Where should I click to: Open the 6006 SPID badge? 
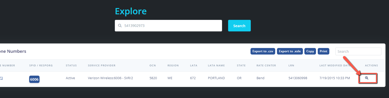(x=34, y=79)
